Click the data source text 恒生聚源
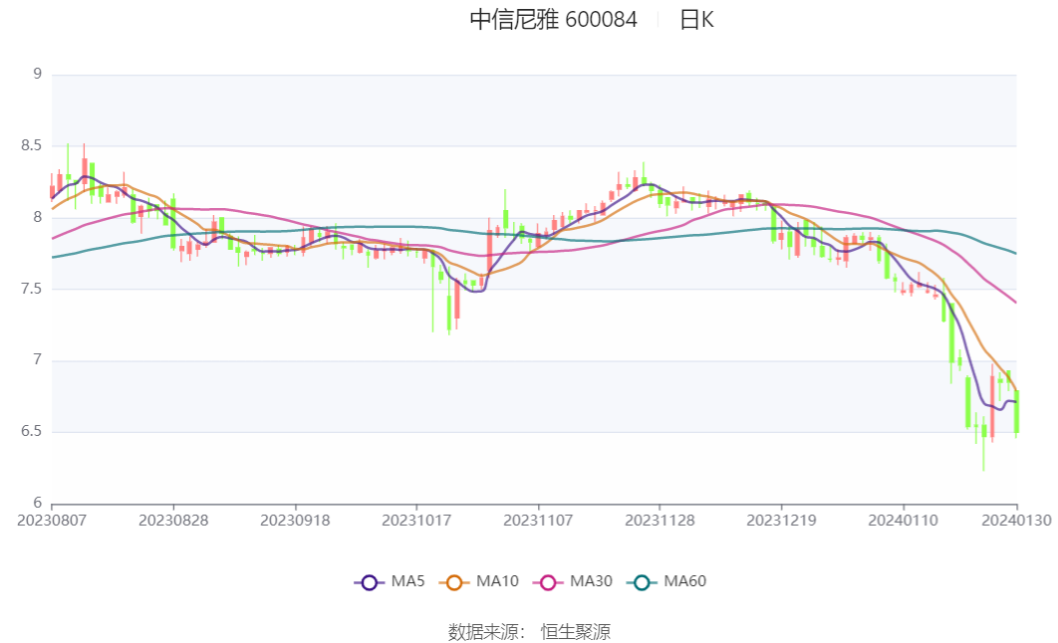The height and width of the screenshot is (643, 1058). coord(576,632)
